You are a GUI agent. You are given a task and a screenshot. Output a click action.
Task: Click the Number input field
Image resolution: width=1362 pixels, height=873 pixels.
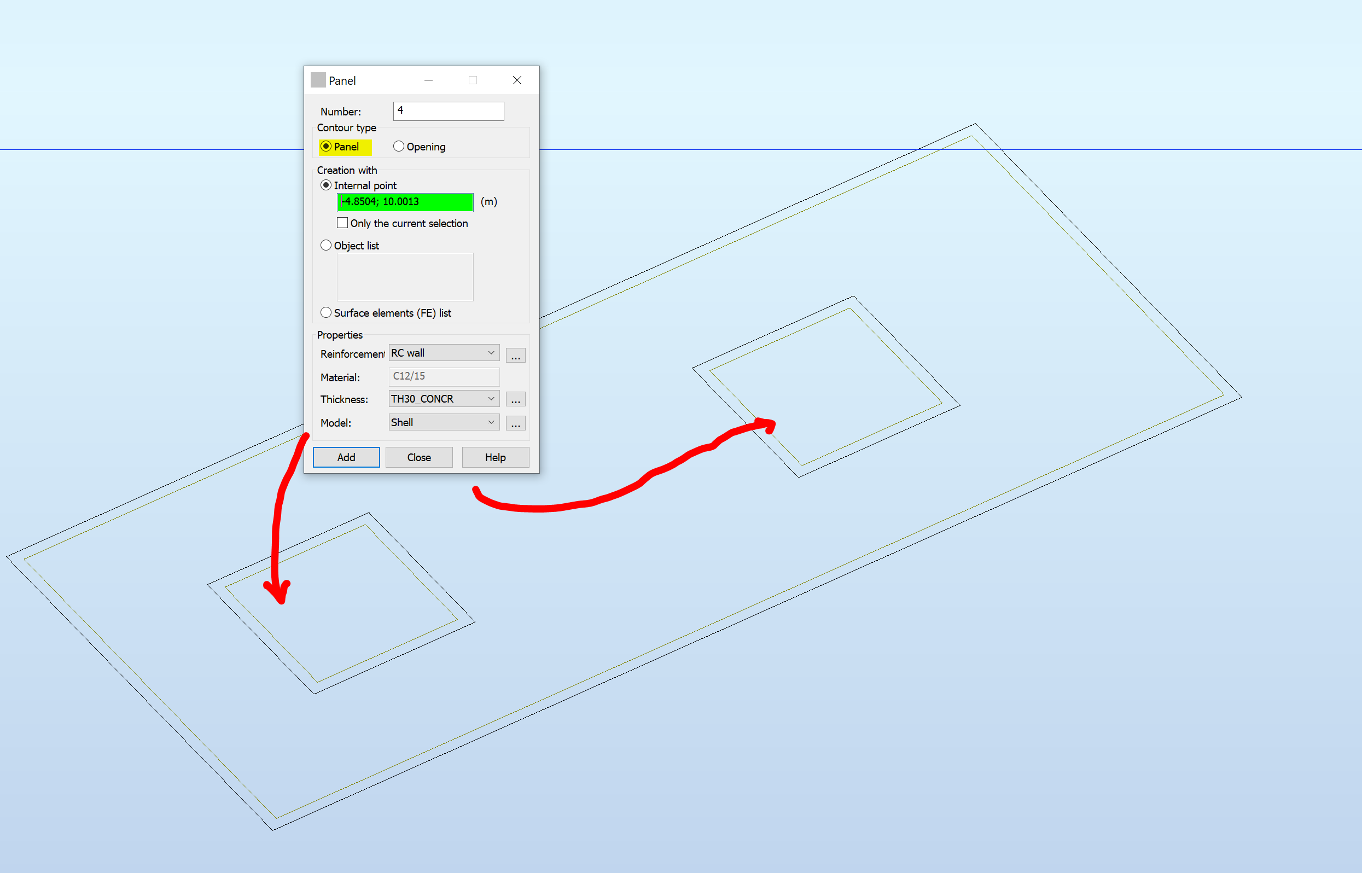(449, 111)
